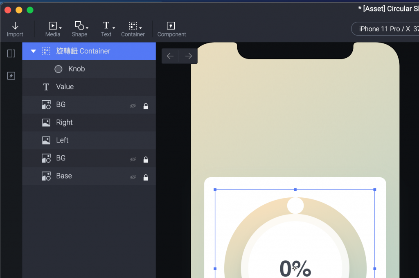Click the Component tool icon
This screenshot has height=278, width=419.
(171, 26)
